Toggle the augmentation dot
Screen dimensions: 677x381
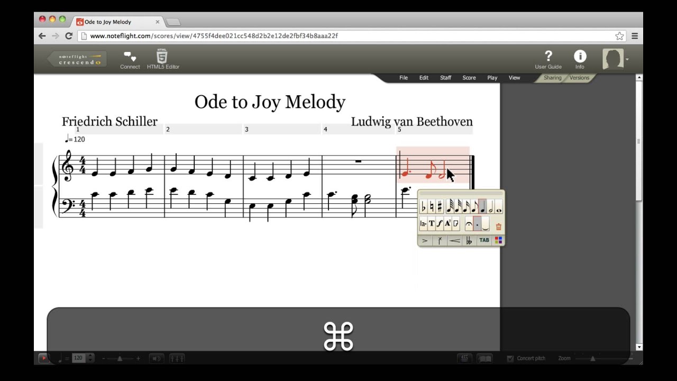(x=477, y=224)
